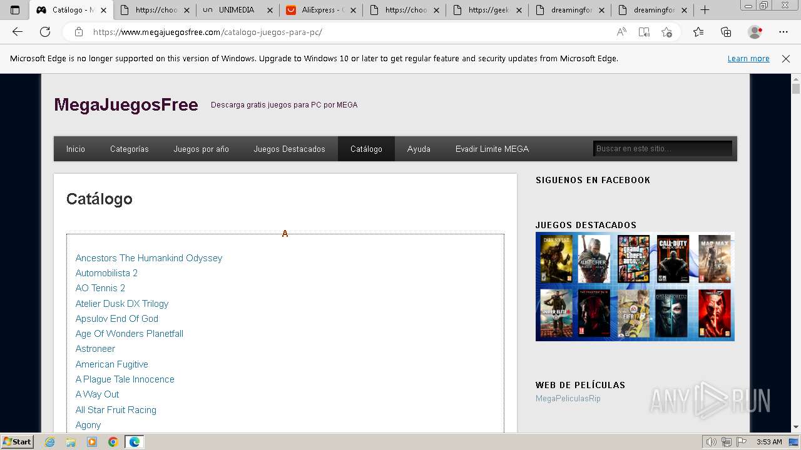
Task: Follow the Learn more link
Action: 748,59
